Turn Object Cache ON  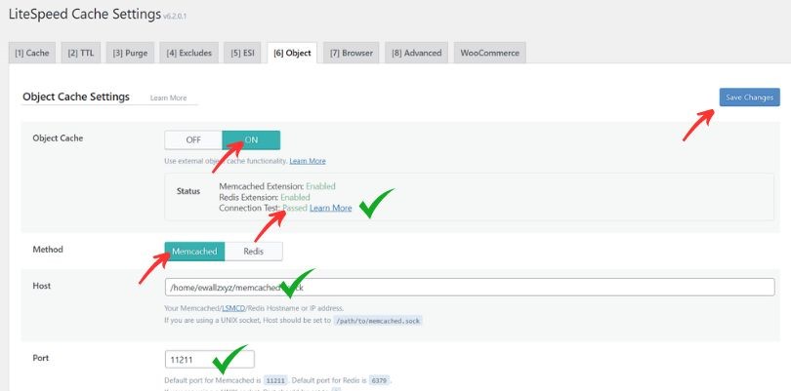pyautogui.click(x=251, y=140)
